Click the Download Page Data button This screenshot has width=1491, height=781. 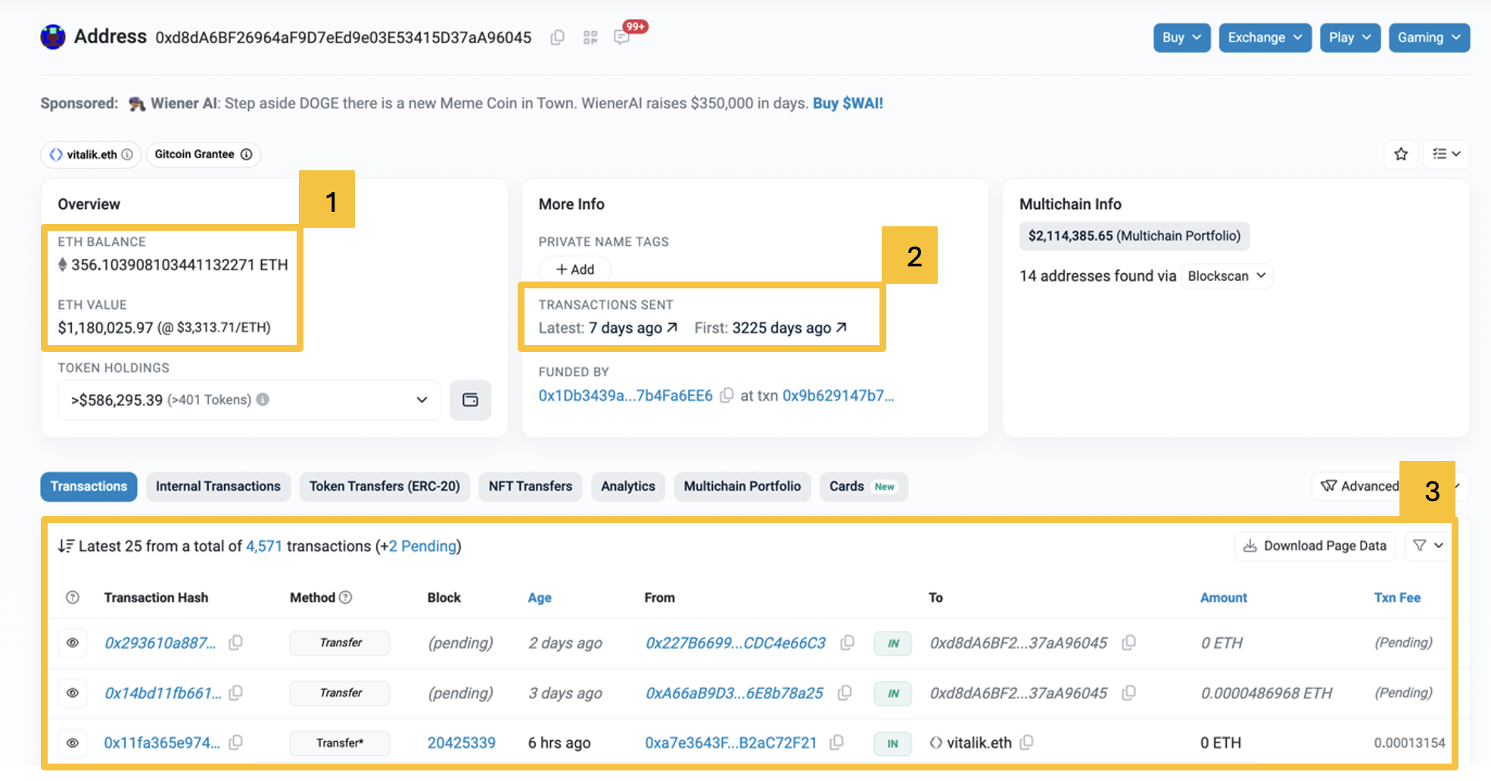(x=1315, y=546)
